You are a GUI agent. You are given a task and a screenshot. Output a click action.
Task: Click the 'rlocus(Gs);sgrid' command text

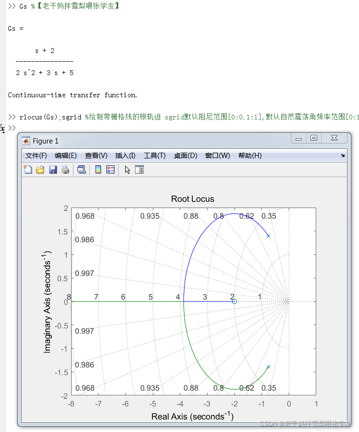(50, 117)
